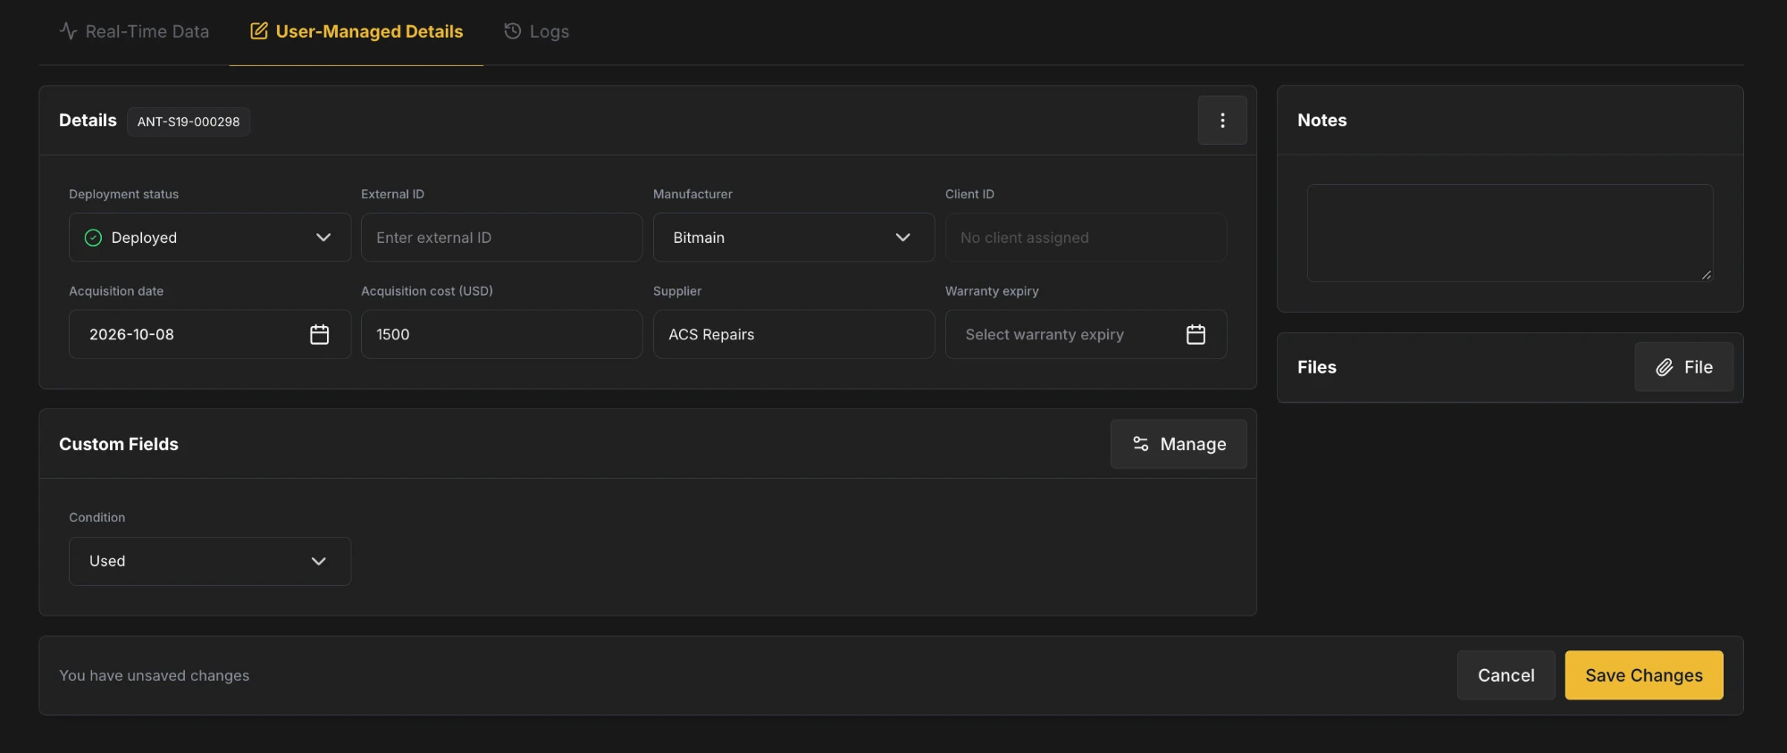Image resolution: width=1787 pixels, height=753 pixels.
Task: Select the User-Managed Details tab
Action: 357,31
